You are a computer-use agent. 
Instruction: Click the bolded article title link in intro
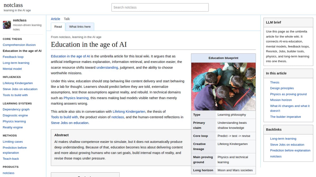pos(70,56)
